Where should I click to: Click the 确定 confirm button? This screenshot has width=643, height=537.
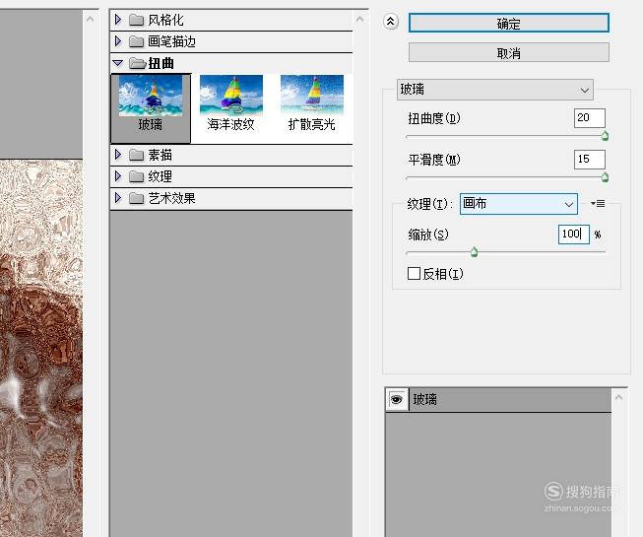(508, 24)
